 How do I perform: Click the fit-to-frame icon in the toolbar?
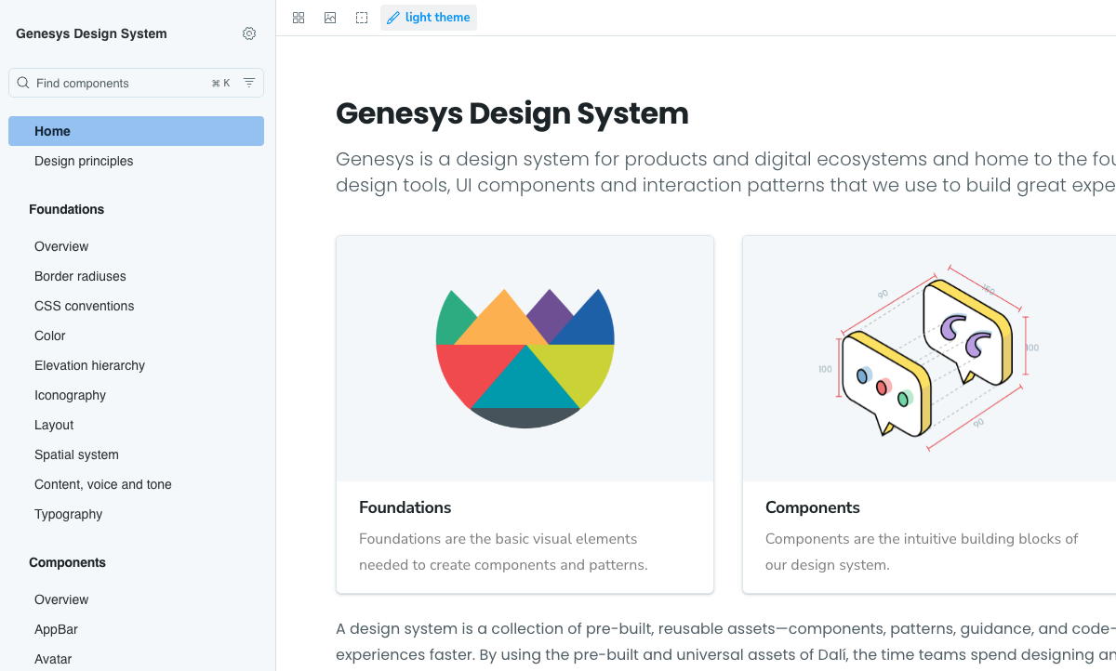tap(361, 17)
